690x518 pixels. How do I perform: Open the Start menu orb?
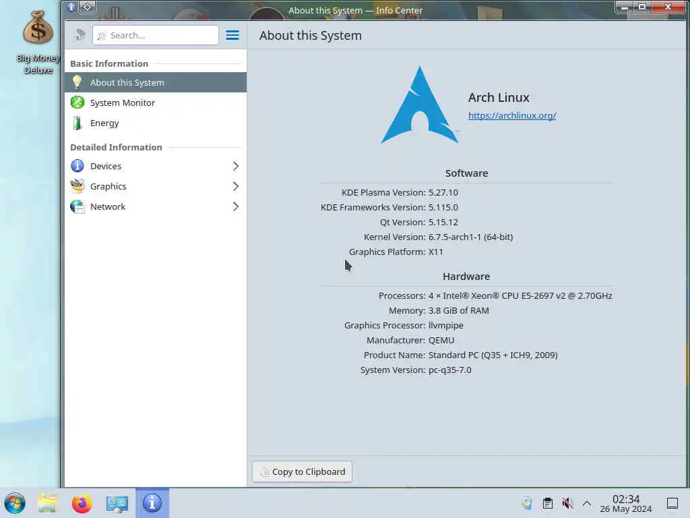tap(15, 503)
